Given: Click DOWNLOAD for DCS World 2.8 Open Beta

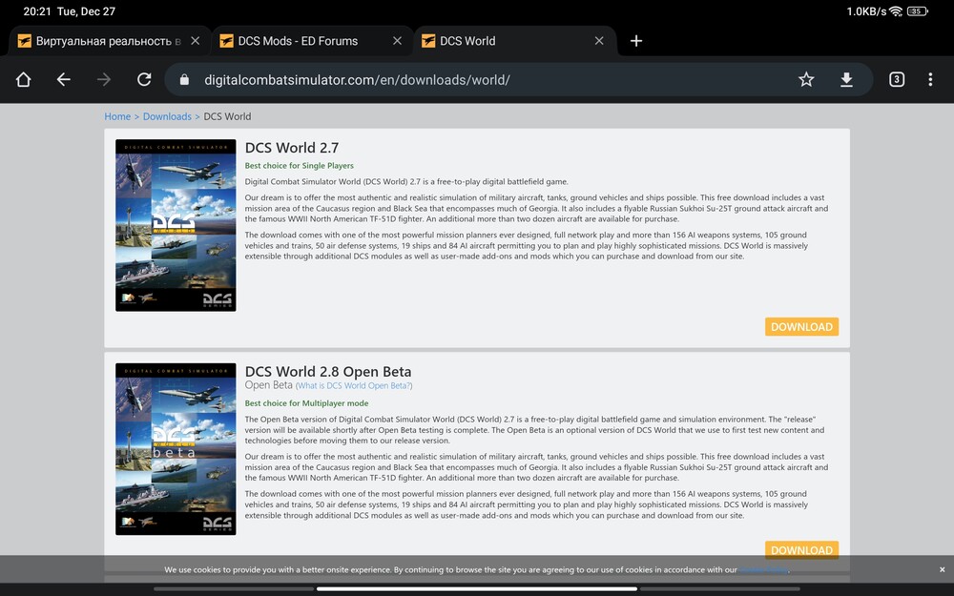Looking at the screenshot, I should pos(801,550).
